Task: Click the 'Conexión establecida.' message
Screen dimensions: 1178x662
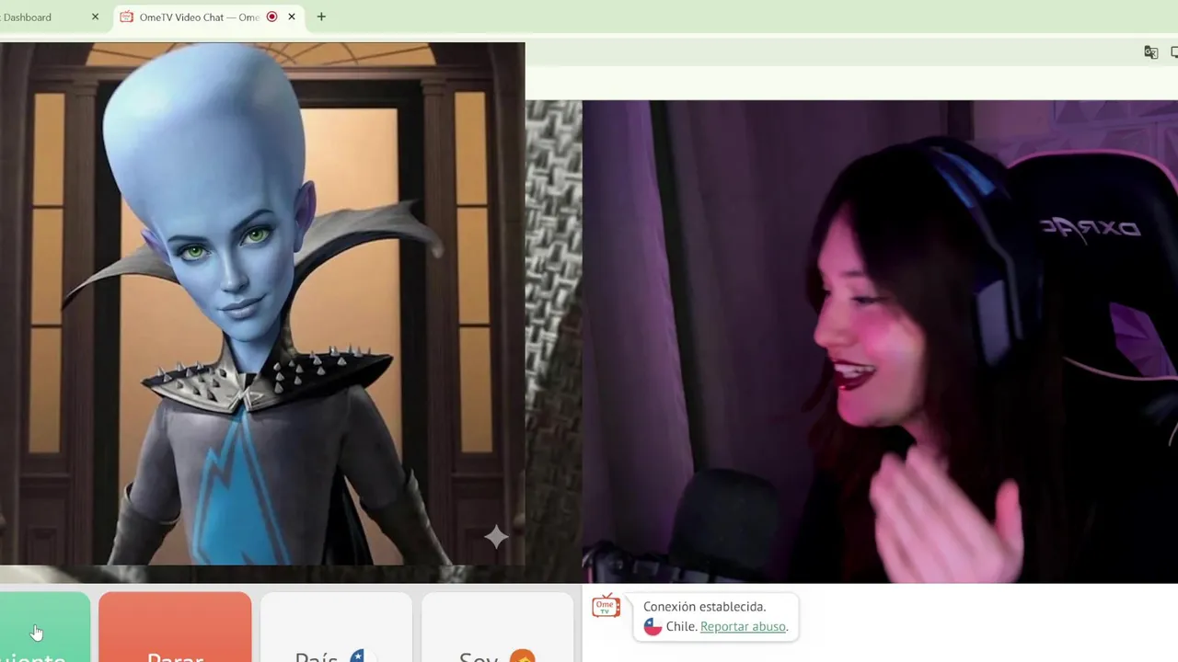Action: click(x=704, y=606)
